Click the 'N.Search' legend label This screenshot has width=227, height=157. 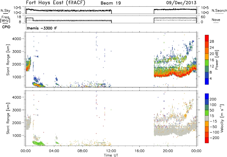point(219,10)
